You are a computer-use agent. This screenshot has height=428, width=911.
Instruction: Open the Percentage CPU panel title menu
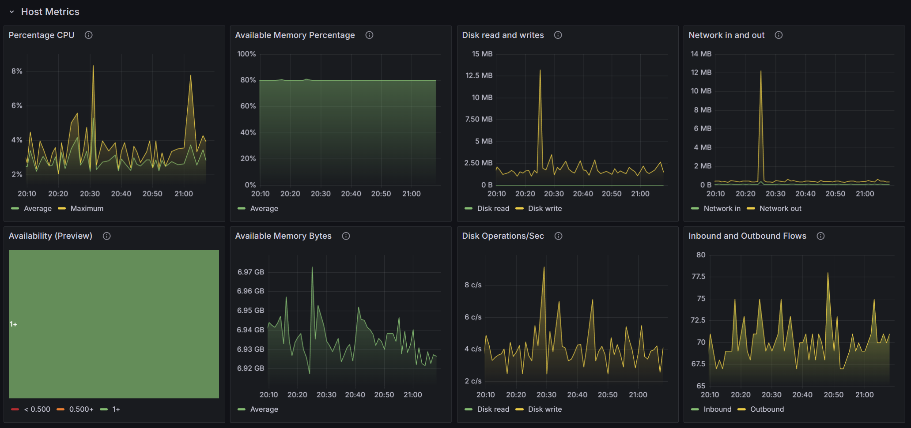pos(42,35)
